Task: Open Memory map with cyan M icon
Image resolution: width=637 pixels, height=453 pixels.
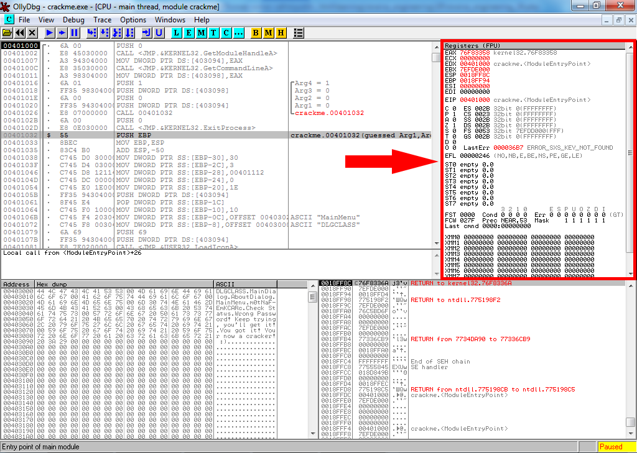Action: [x=202, y=32]
